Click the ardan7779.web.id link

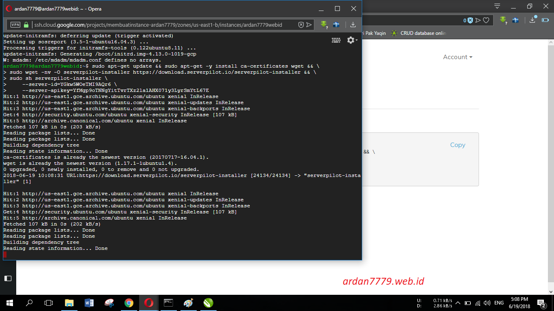pyautogui.click(x=384, y=281)
